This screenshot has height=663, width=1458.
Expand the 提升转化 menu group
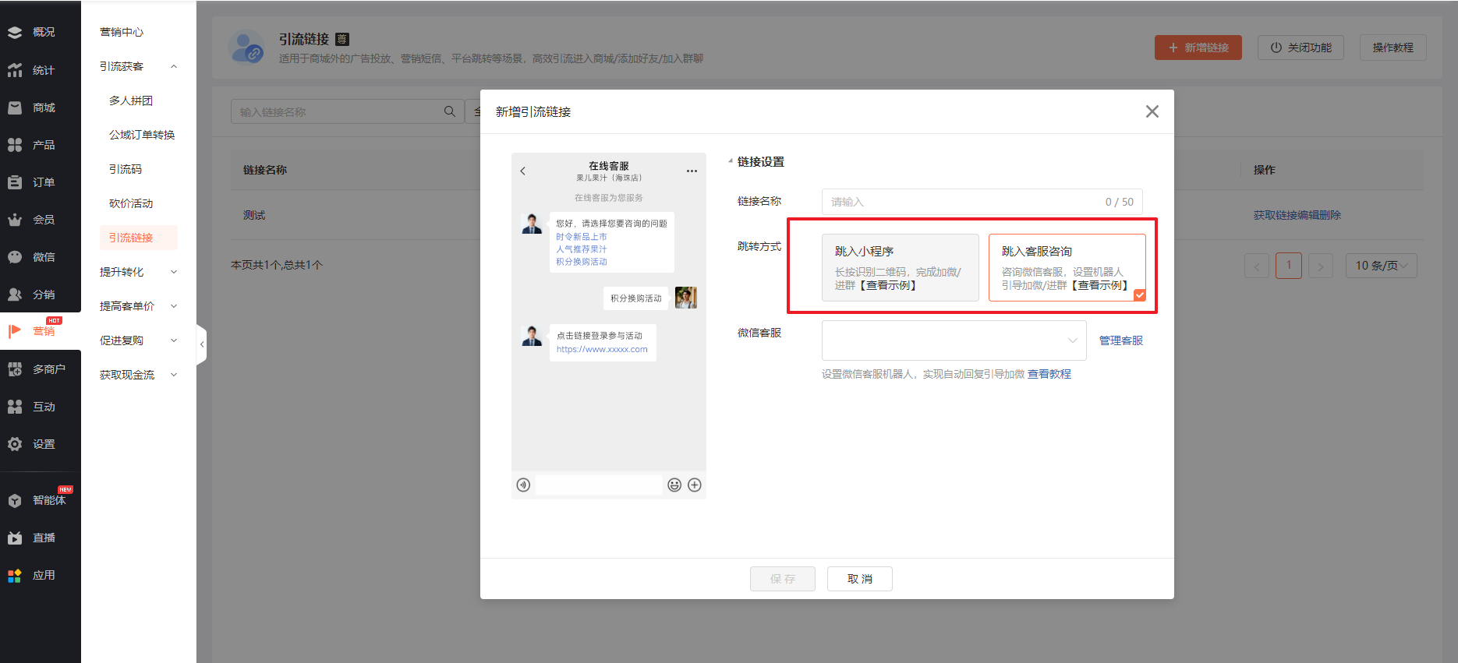tap(138, 272)
